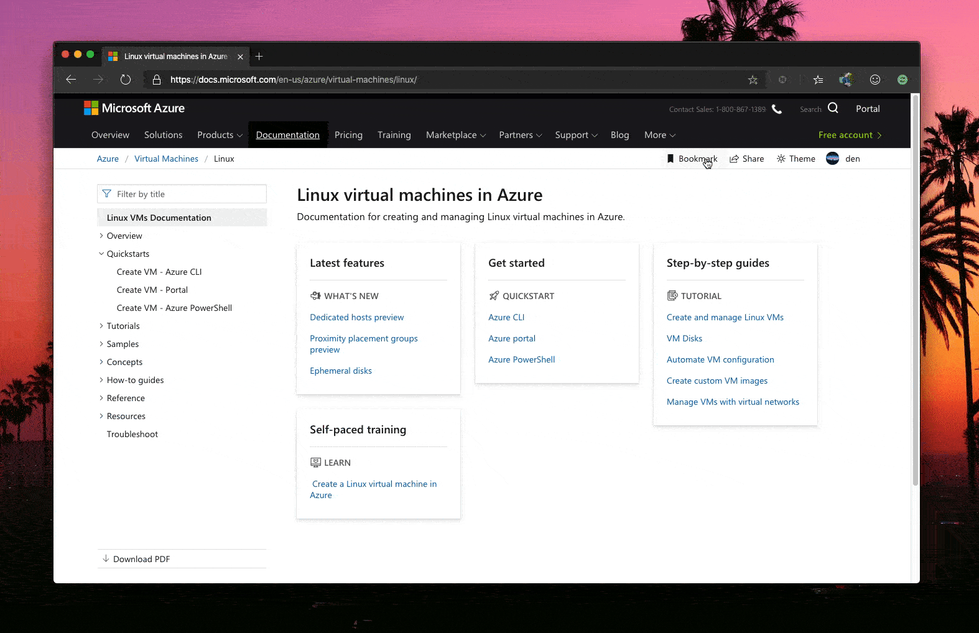
Task: Click the Download PDF arrow icon
Action: (x=106, y=558)
